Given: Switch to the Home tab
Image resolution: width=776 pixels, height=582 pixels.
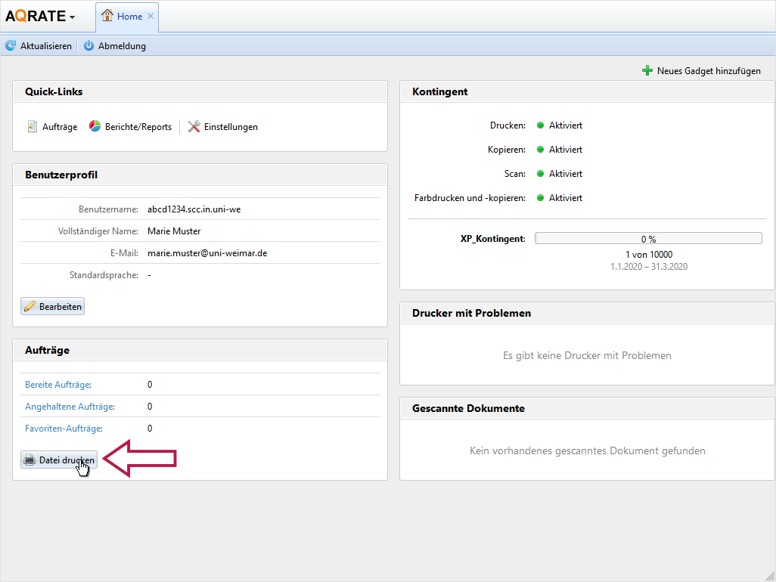Looking at the screenshot, I should [x=129, y=16].
